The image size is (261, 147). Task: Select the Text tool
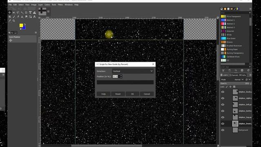pos(34,17)
